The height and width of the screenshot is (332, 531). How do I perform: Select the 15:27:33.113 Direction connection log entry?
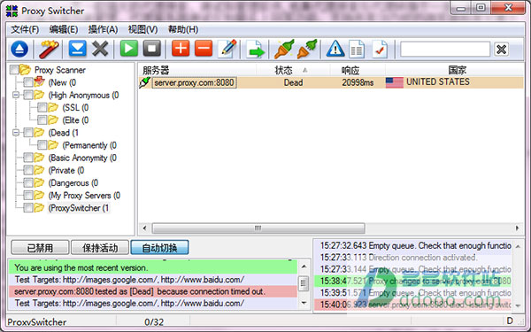412,258
